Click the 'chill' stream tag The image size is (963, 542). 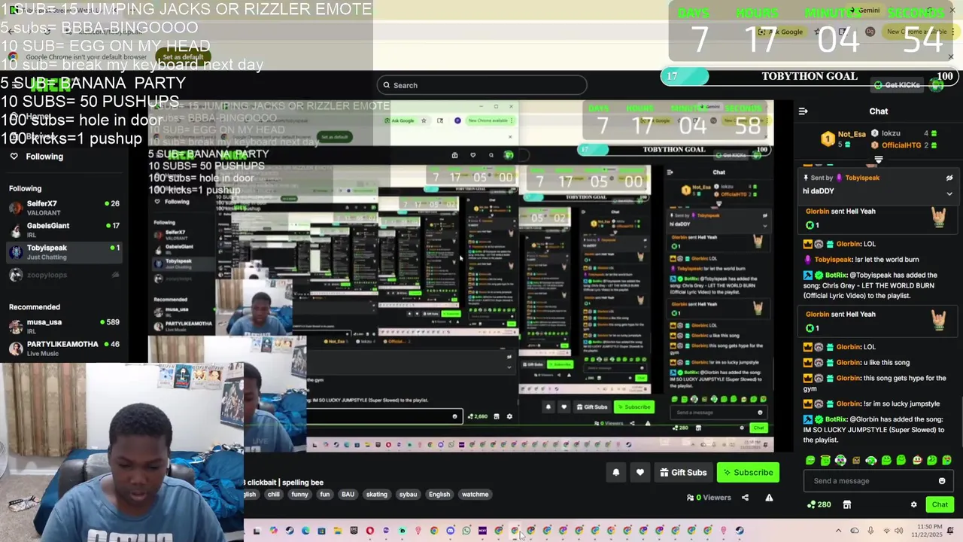point(273,495)
